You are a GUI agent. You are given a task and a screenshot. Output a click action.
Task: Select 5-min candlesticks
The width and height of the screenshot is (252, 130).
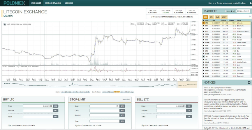point(105,92)
